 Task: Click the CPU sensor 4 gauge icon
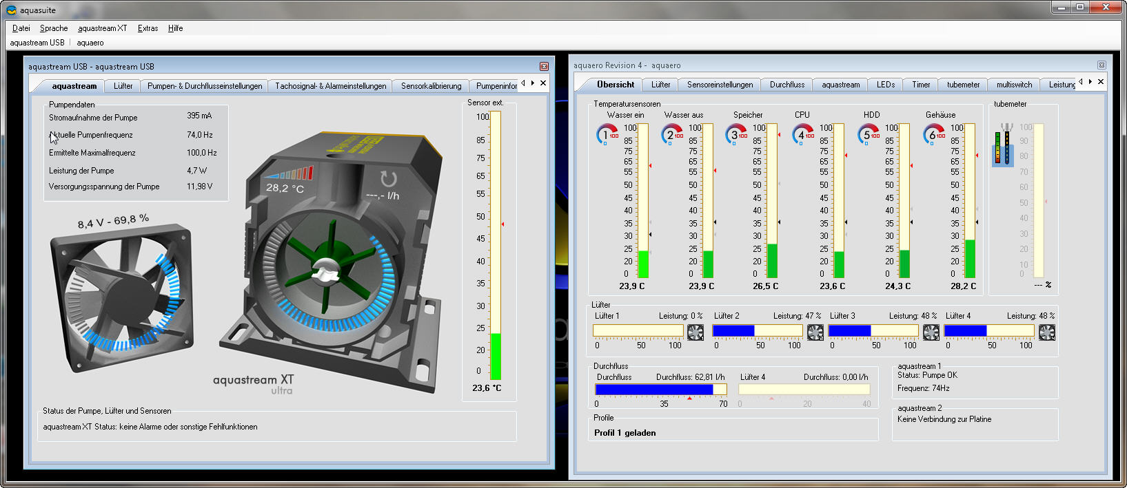click(x=804, y=134)
